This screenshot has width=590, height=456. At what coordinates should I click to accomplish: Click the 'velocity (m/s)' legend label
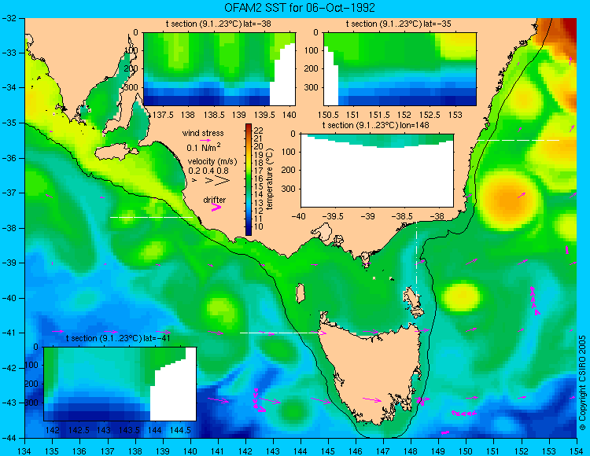pos(212,162)
